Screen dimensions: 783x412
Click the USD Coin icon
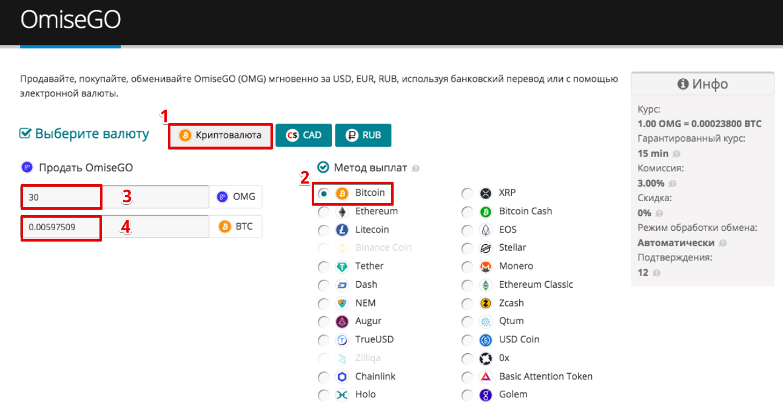(x=485, y=340)
